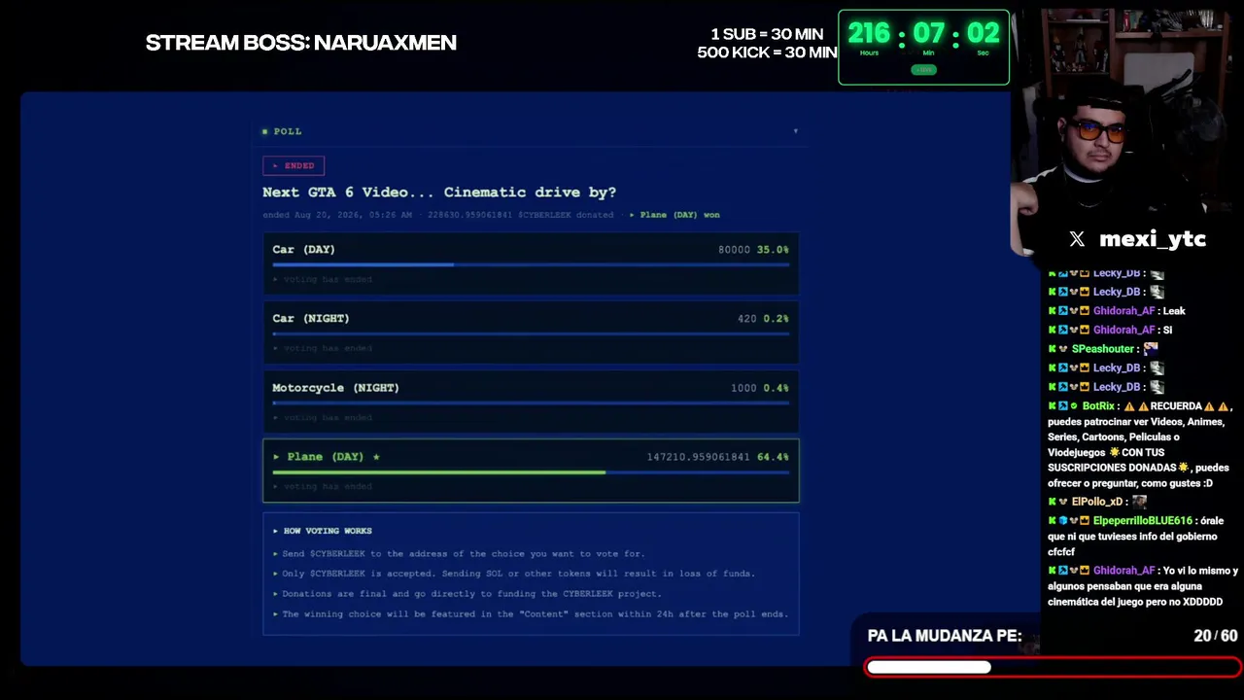The height and width of the screenshot is (700, 1244).
Task: Click the Car (DAY) vote progress bar
Action: [531, 264]
